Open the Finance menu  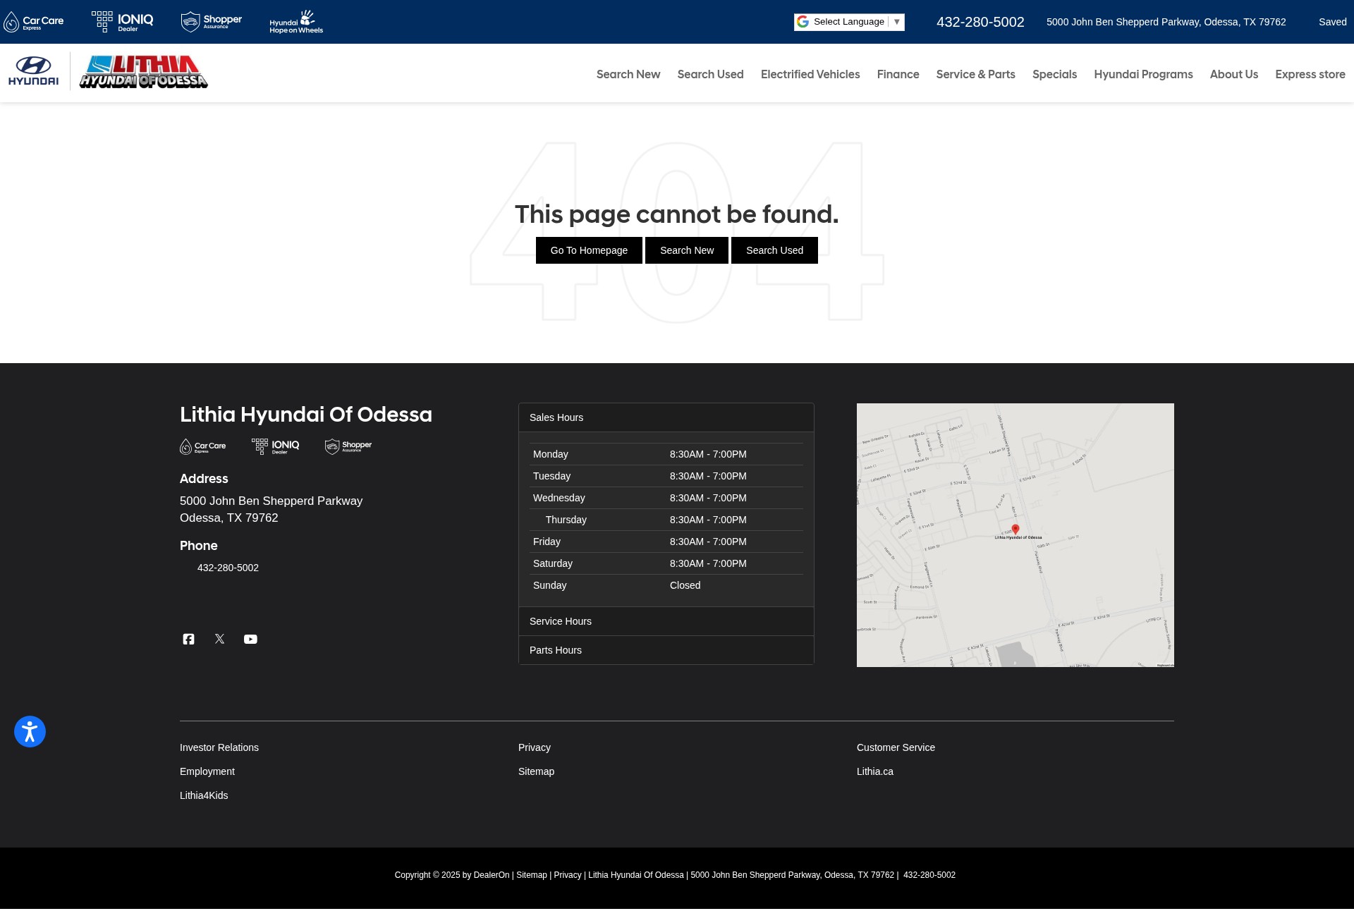click(x=898, y=74)
